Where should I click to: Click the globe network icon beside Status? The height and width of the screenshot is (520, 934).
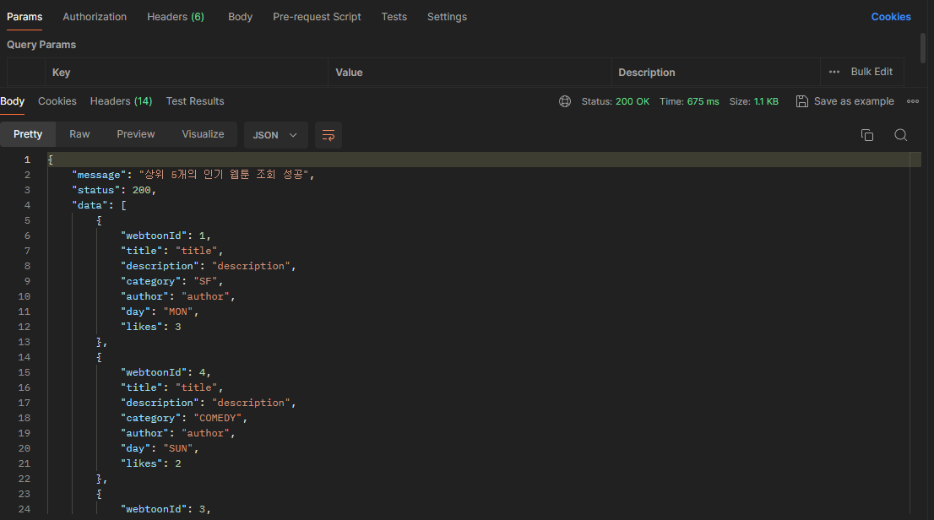click(565, 101)
